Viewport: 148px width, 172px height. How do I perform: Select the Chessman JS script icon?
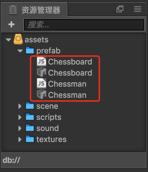[42, 83]
